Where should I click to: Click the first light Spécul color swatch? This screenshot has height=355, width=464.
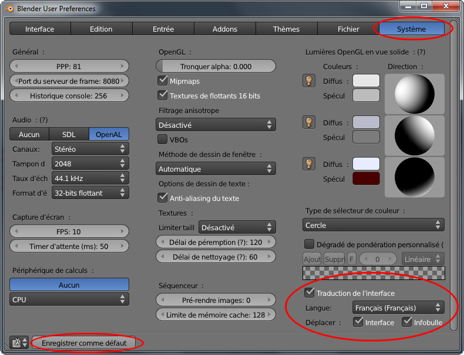coord(366,95)
